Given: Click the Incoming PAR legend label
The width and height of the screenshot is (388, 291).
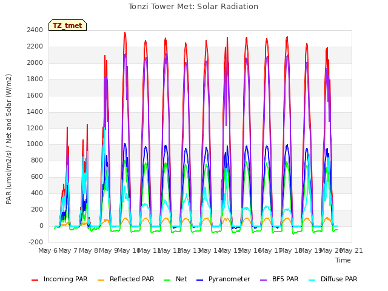Looking at the screenshot, I should tap(65, 279).
